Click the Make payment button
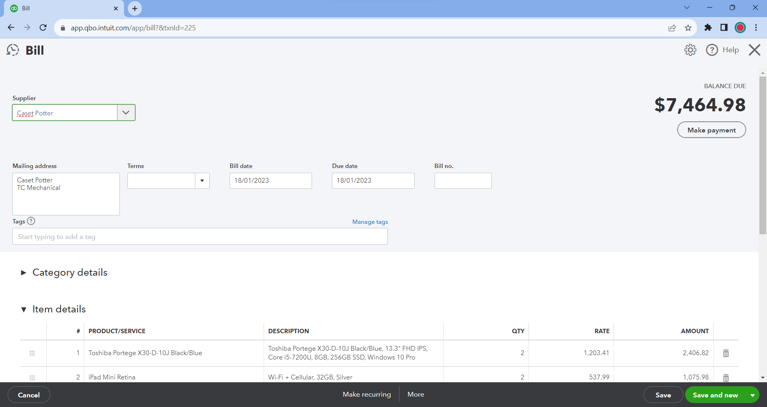This screenshot has height=407, width=767. [711, 130]
